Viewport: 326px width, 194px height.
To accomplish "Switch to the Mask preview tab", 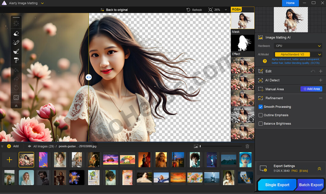I will (x=242, y=32).
